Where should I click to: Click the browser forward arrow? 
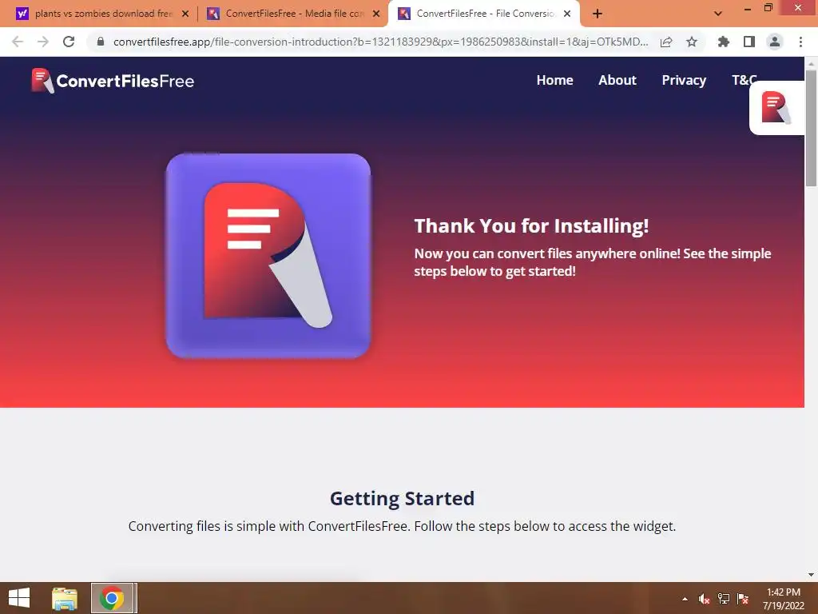coord(43,42)
